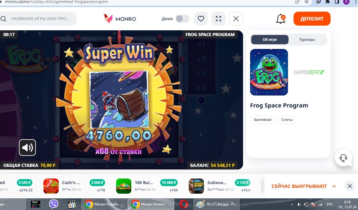Image resolution: width=358 pixels, height=210 pixels.
Task: Toggle the Демо mode switch
Action: tap(182, 19)
